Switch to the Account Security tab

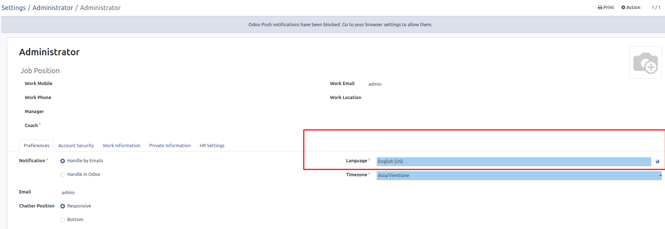[76, 146]
